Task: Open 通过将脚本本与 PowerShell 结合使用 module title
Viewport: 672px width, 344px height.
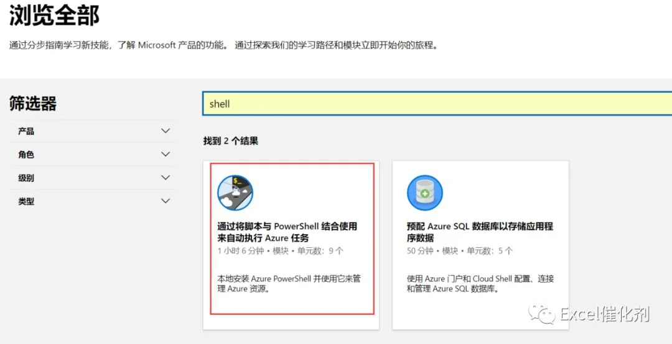Action: click(x=287, y=232)
